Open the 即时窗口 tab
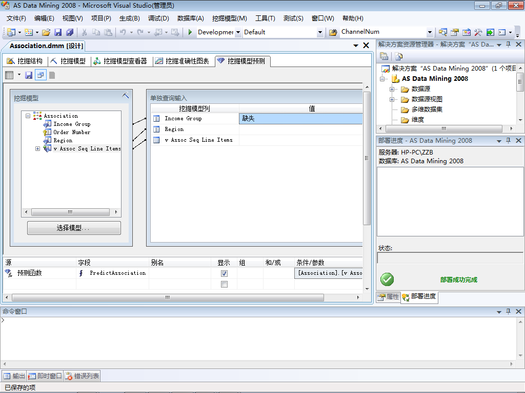The image size is (525, 393). pyautogui.click(x=45, y=376)
